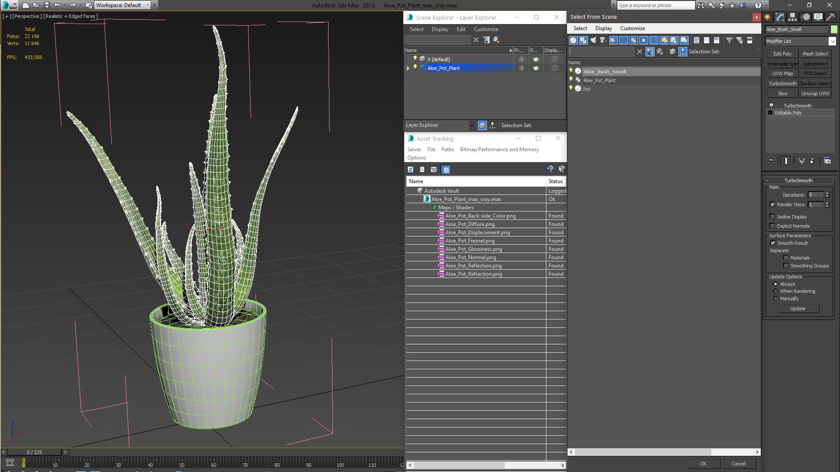Click Invert Selection icon in Select From Scene
The height and width of the screenshot is (472, 840).
pyautogui.click(x=716, y=40)
